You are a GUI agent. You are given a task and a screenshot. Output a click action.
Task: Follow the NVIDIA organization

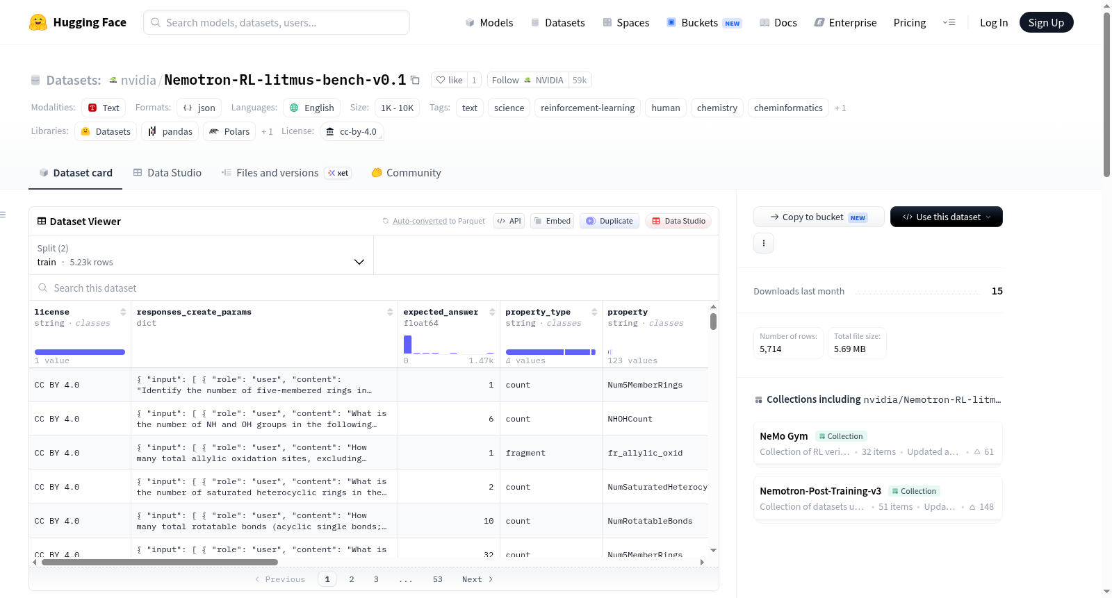pos(528,80)
